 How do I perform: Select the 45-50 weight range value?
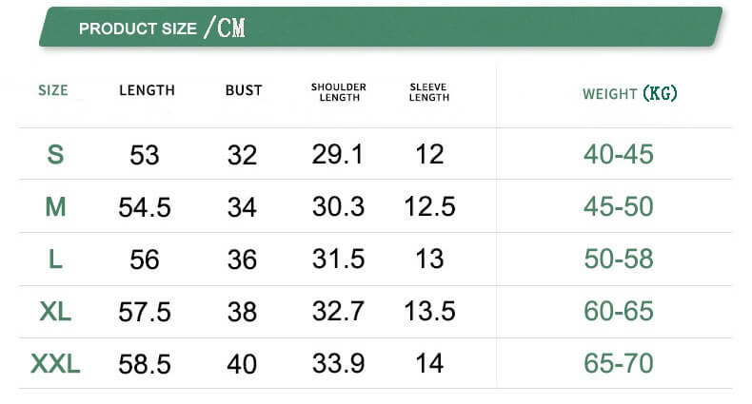pyautogui.click(x=619, y=206)
